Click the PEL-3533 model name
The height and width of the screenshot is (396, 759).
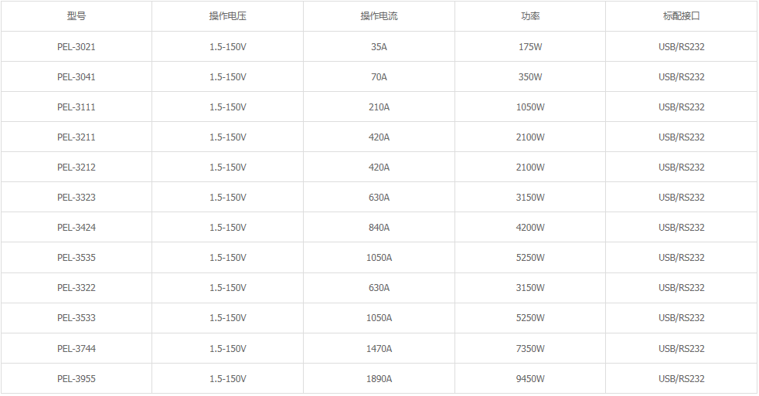pos(77,318)
